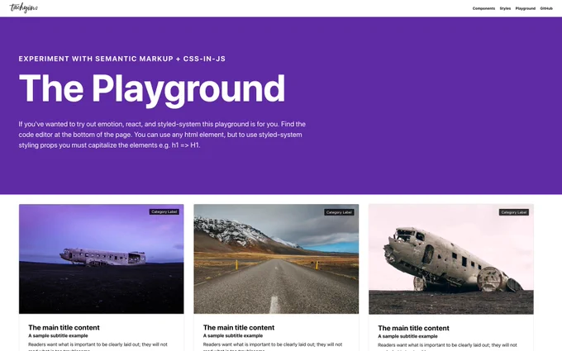562x351 pixels.
Task: Open the Components nav link
Action: pos(483,8)
